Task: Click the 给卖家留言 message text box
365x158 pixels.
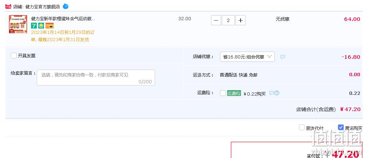Action: coord(96,78)
